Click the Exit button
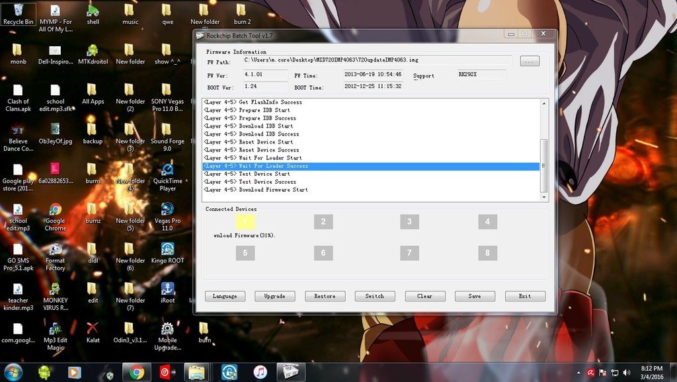 click(525, 296)
